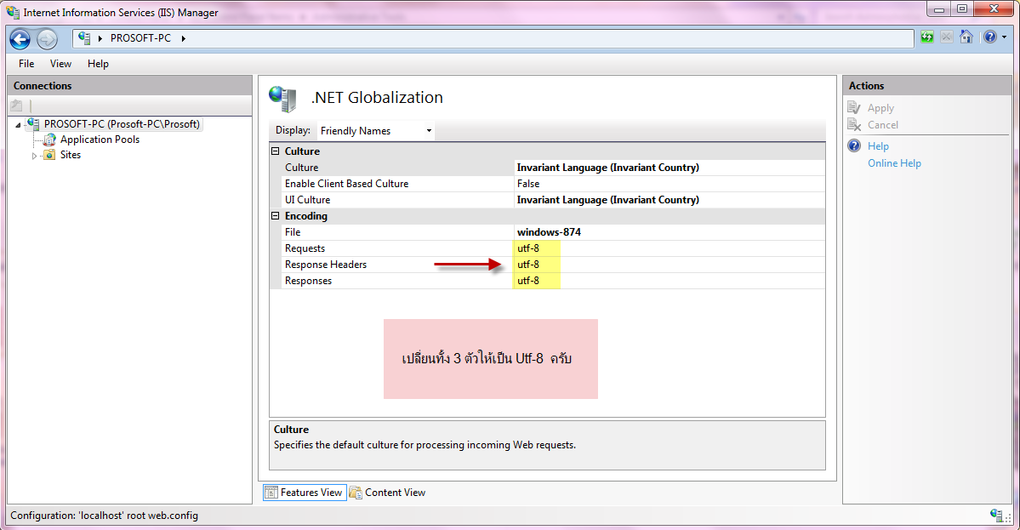Click Apply in Actions pane
Viewport: 1020px width, 530px height.
pyautogui.click(x=880, y=108)
